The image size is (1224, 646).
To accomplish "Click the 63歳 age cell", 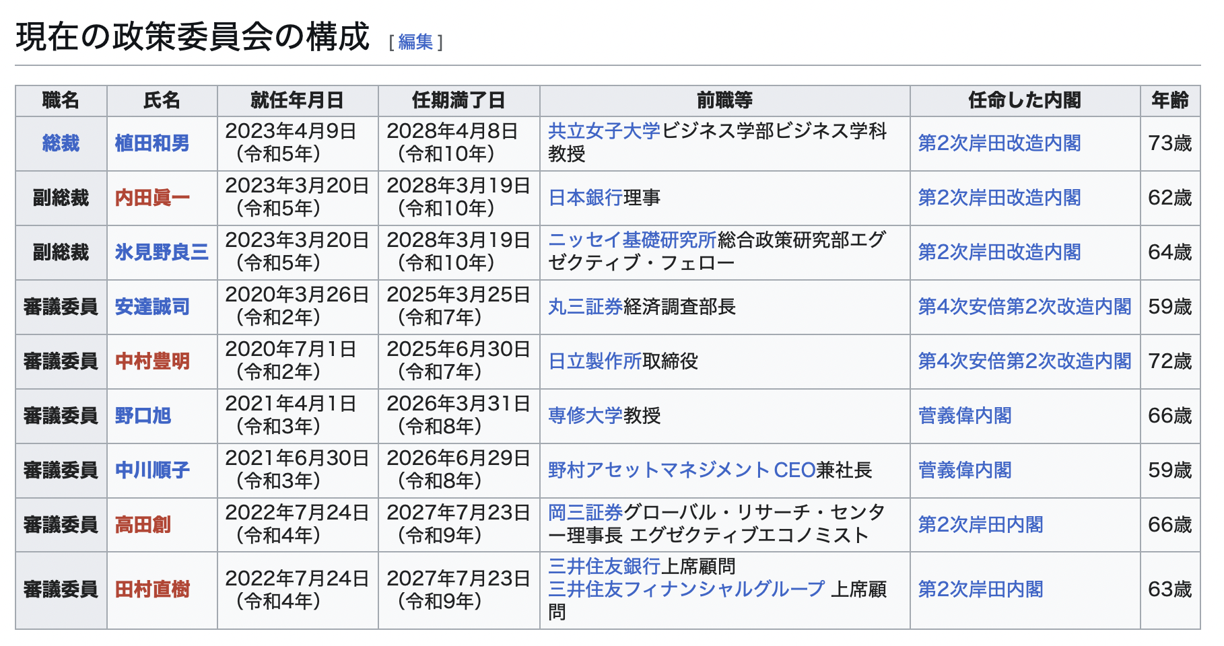I will coord(1170,590).
